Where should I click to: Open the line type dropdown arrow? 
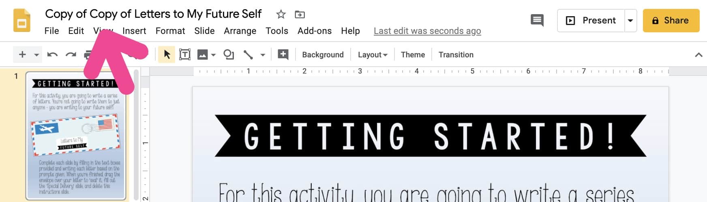[x=263, y=55]
